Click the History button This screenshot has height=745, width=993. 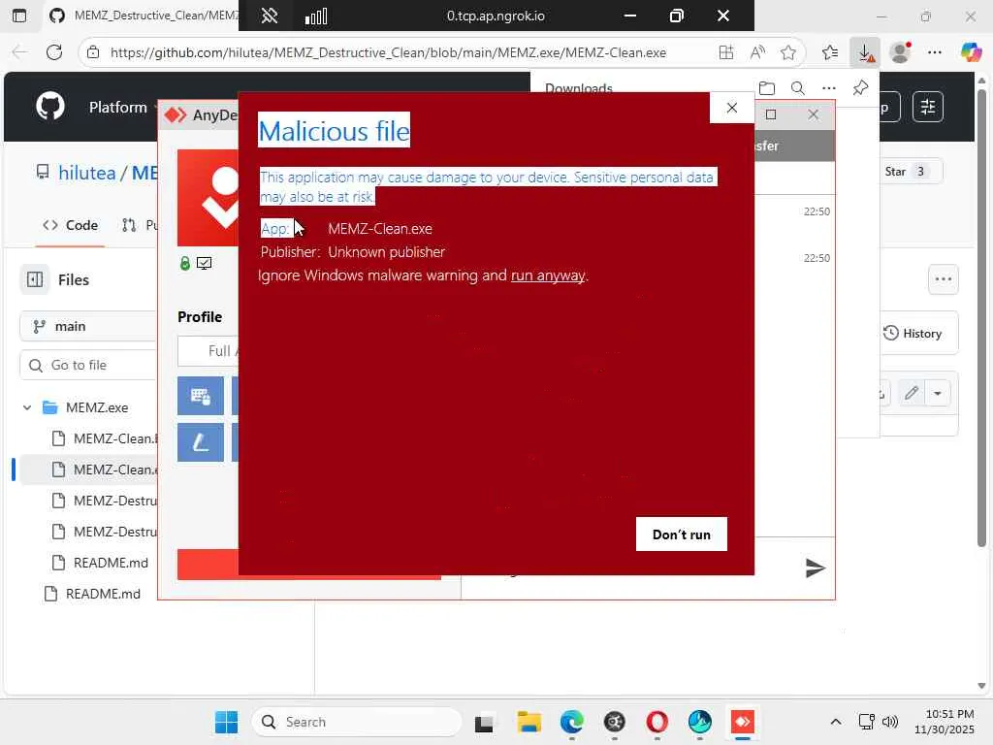tap(913, 334)
